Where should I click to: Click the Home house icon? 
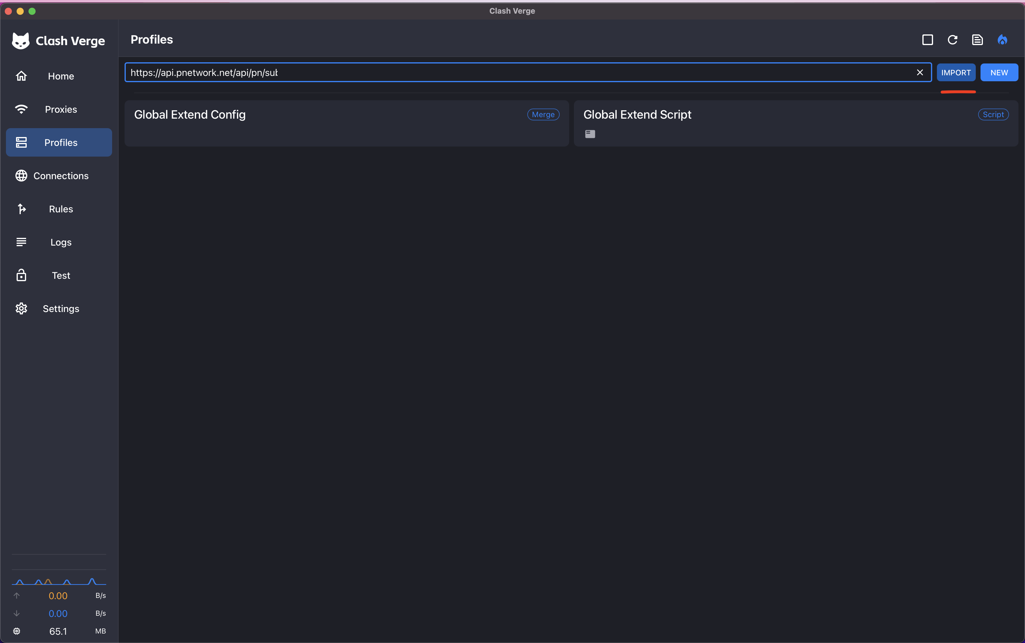tap(21, 76)
